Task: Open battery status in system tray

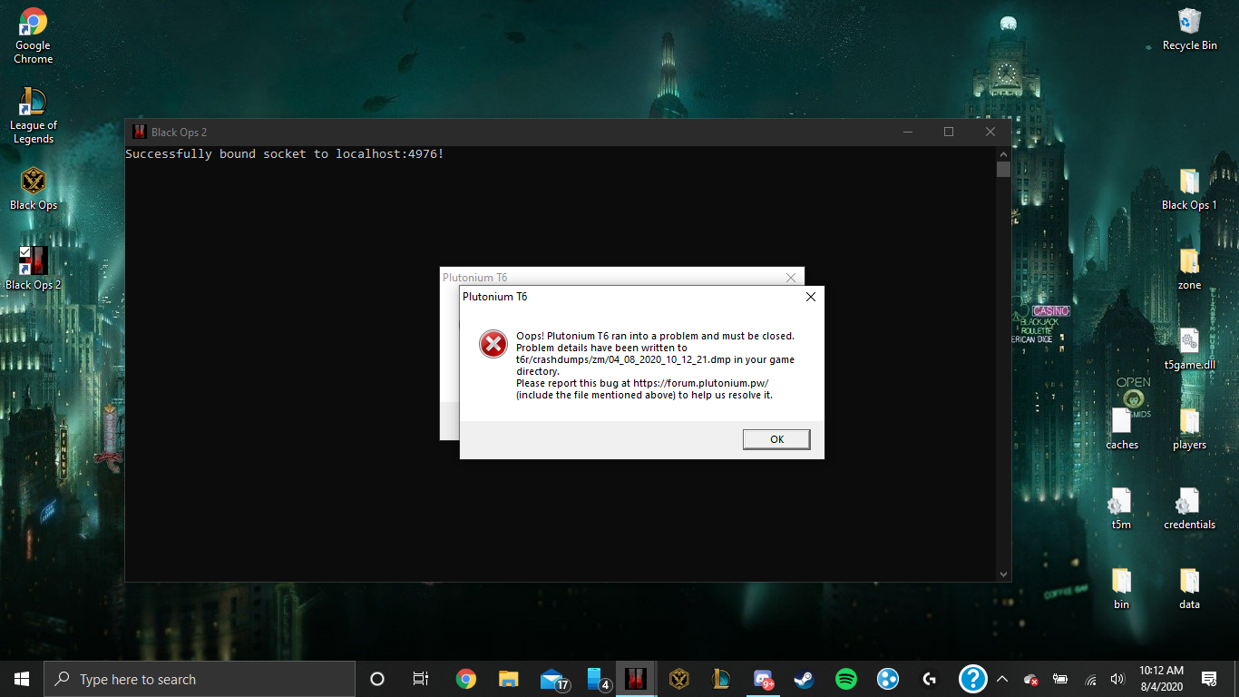Action: [x=1059, y=679]
